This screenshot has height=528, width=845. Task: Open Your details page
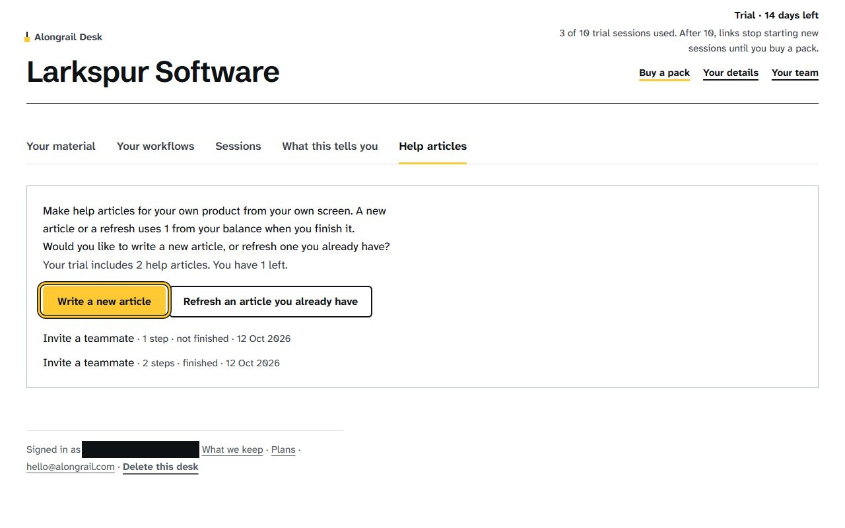tap(731, 73)
